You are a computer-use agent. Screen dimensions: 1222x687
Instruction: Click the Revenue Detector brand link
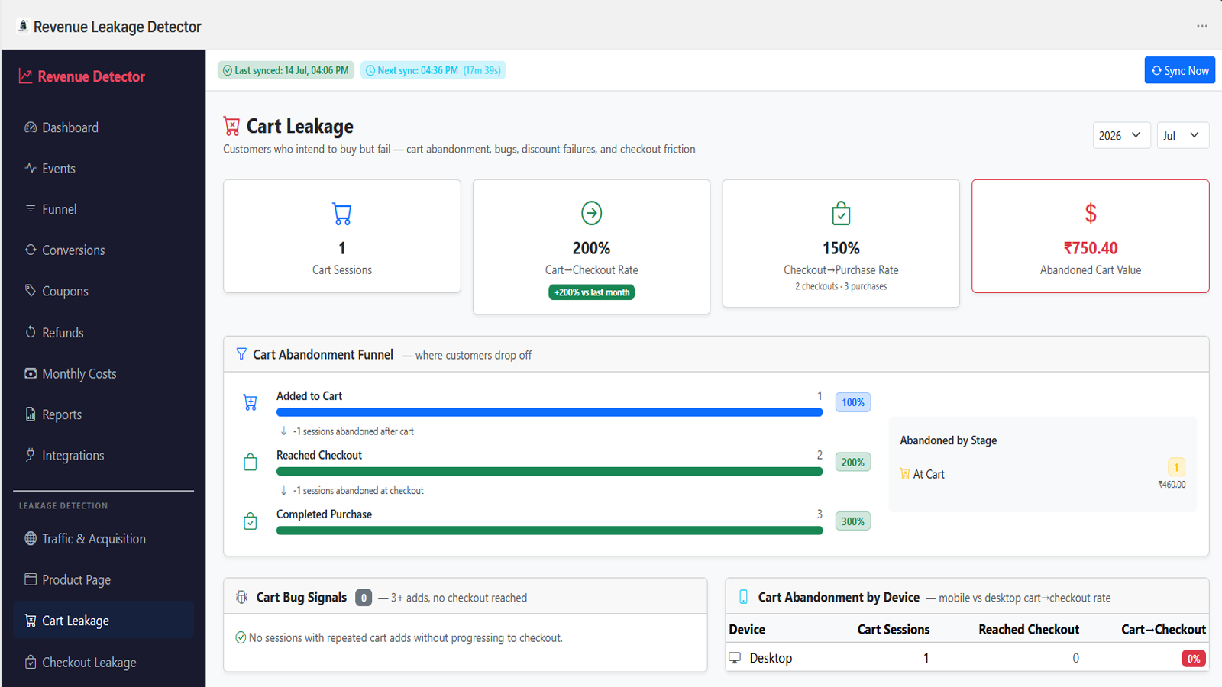82,76
